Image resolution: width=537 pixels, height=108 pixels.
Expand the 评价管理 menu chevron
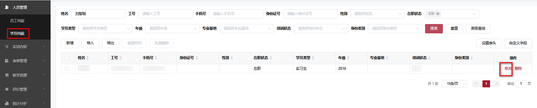[44, 89]
